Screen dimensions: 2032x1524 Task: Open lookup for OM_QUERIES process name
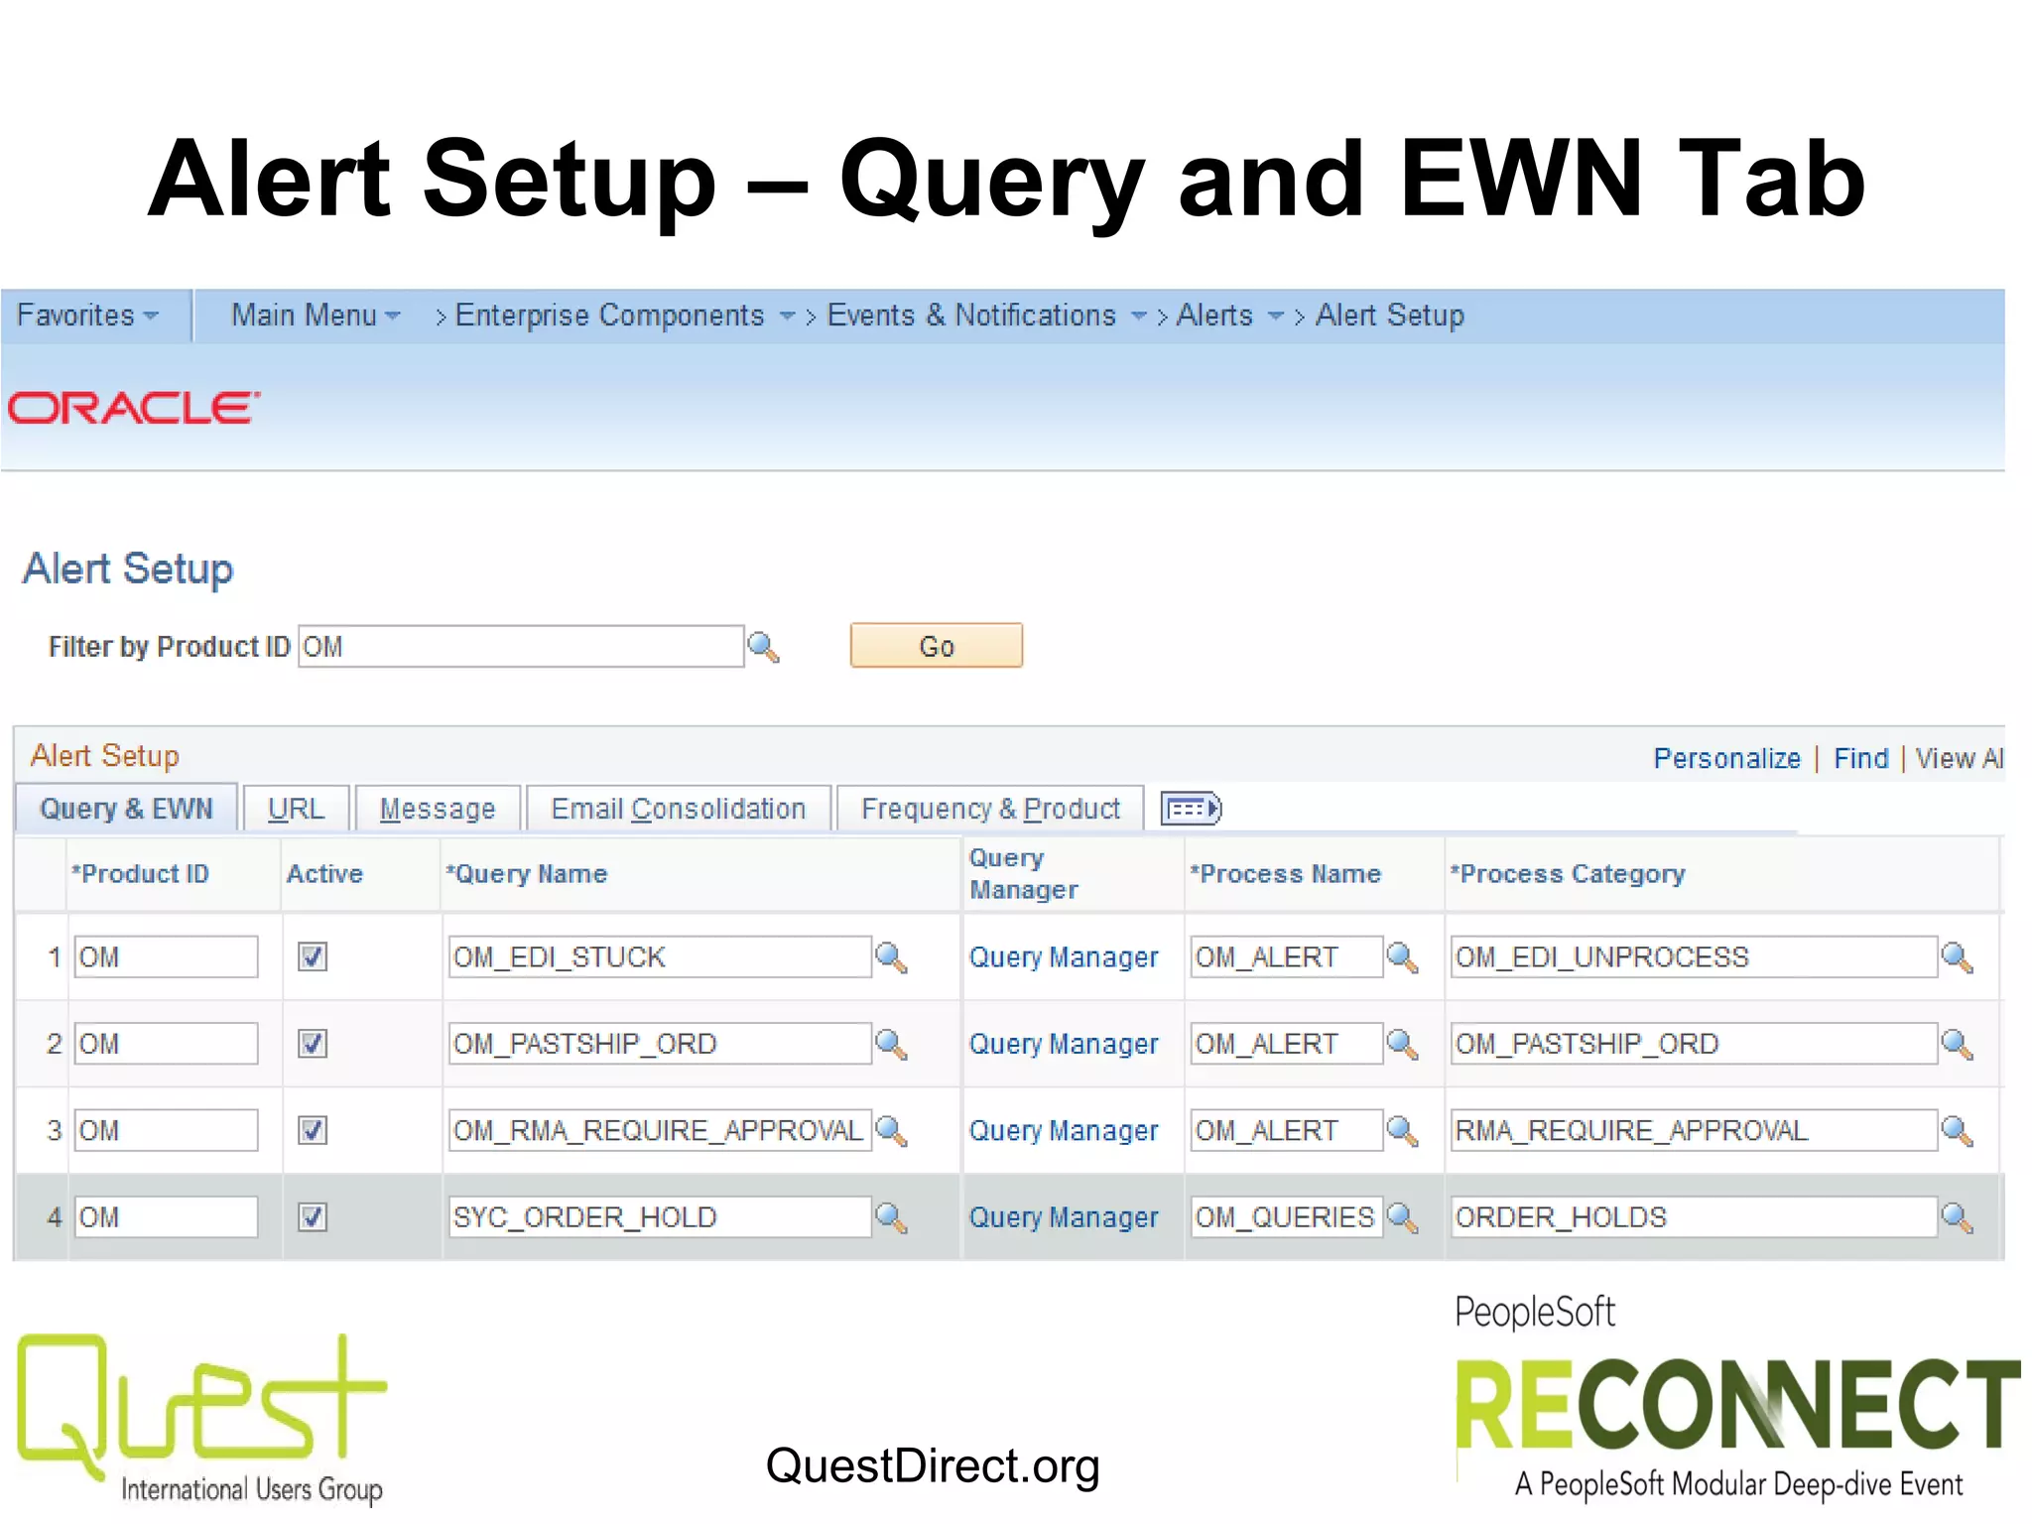pyautogui.click(x=1402, y=1217)
